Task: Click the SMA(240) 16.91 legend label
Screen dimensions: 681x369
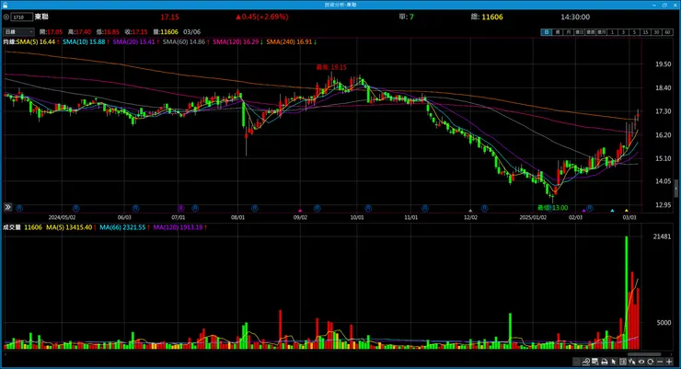Action: (x=289, y=41)
